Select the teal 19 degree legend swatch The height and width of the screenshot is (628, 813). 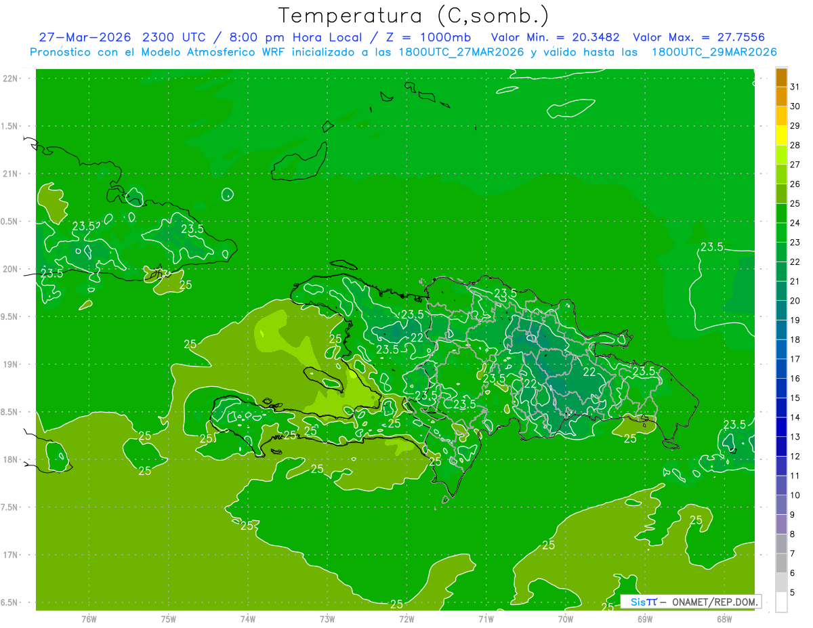781,310
